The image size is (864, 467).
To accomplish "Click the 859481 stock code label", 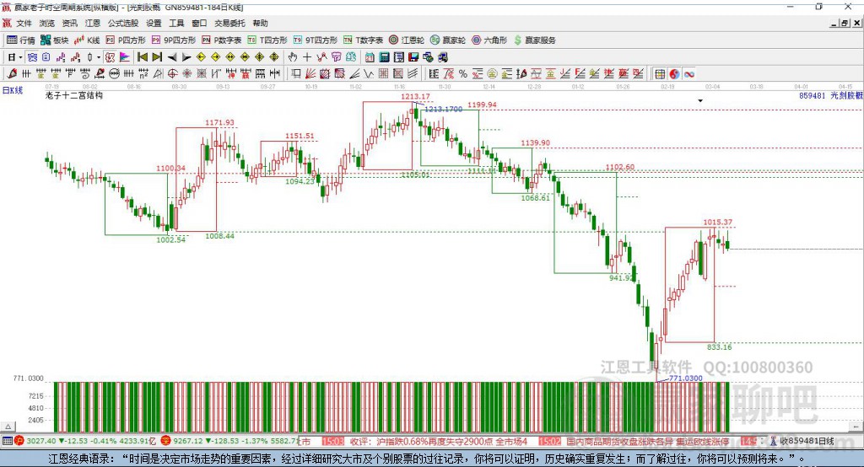I will coord(813,96).
